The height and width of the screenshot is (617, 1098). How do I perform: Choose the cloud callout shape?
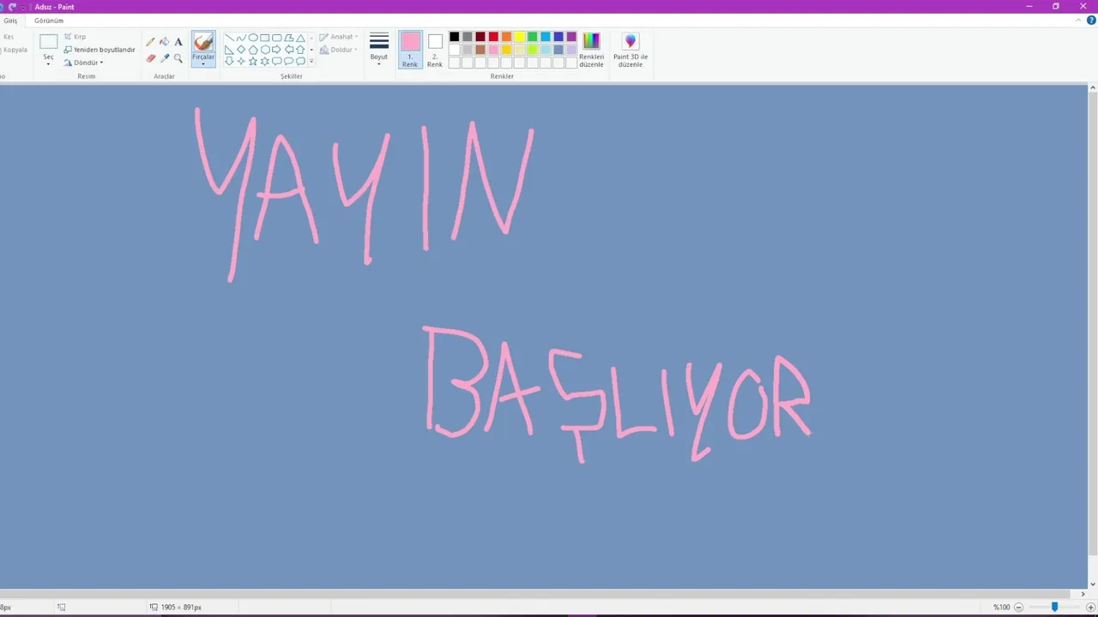tap(300, 61)
